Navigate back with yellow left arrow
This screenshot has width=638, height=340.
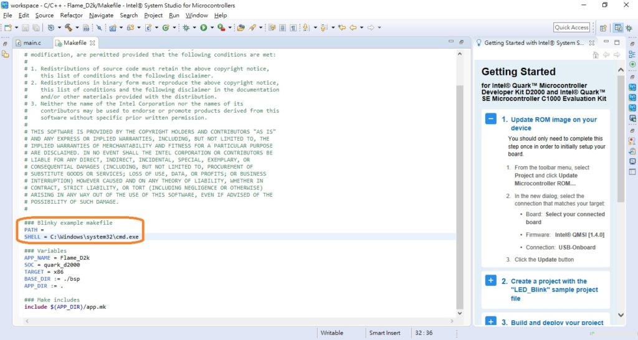point(353,27)
